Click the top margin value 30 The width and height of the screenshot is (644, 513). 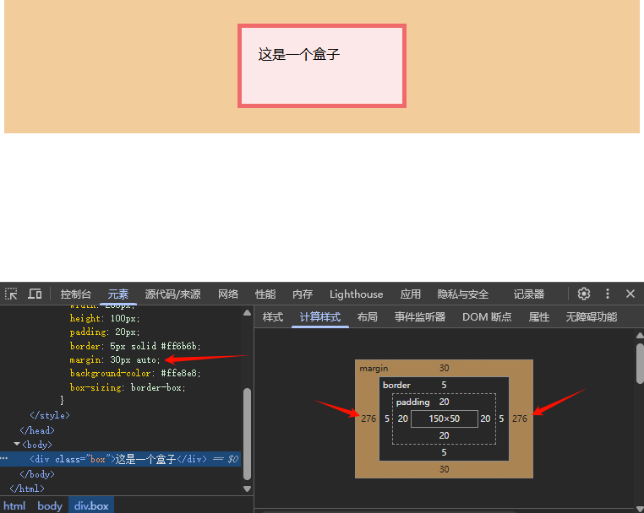pyautogui.click(x=444, y=368)
